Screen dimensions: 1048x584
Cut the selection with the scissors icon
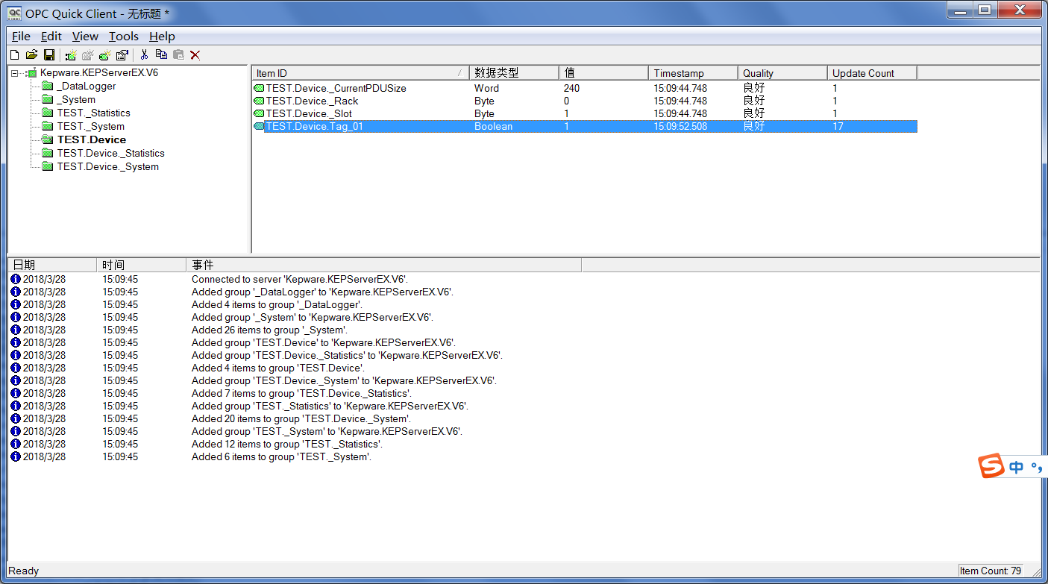[144, 54]
